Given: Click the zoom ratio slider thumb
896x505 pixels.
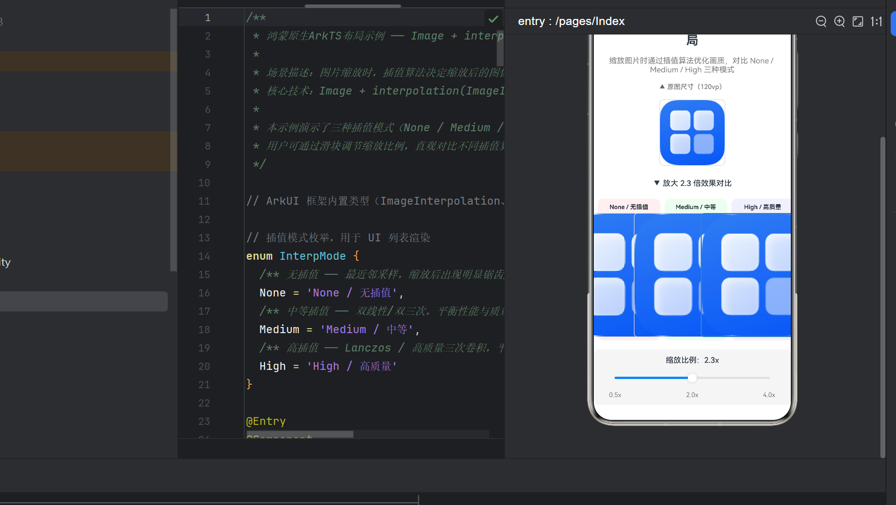Looking at the screenshot, I should (x=692, y=378).
